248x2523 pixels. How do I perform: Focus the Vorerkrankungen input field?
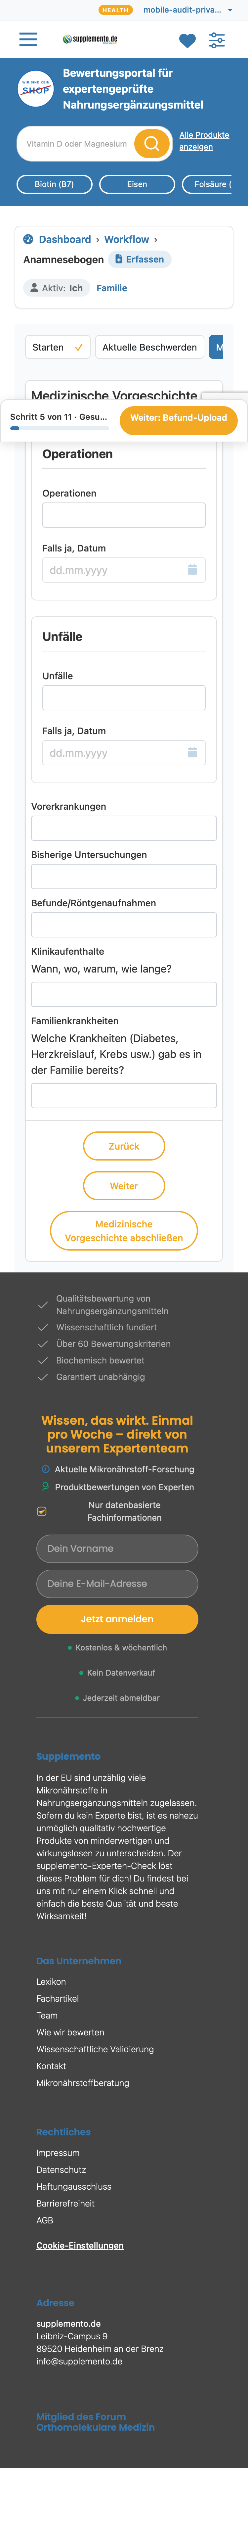point(124,828)
